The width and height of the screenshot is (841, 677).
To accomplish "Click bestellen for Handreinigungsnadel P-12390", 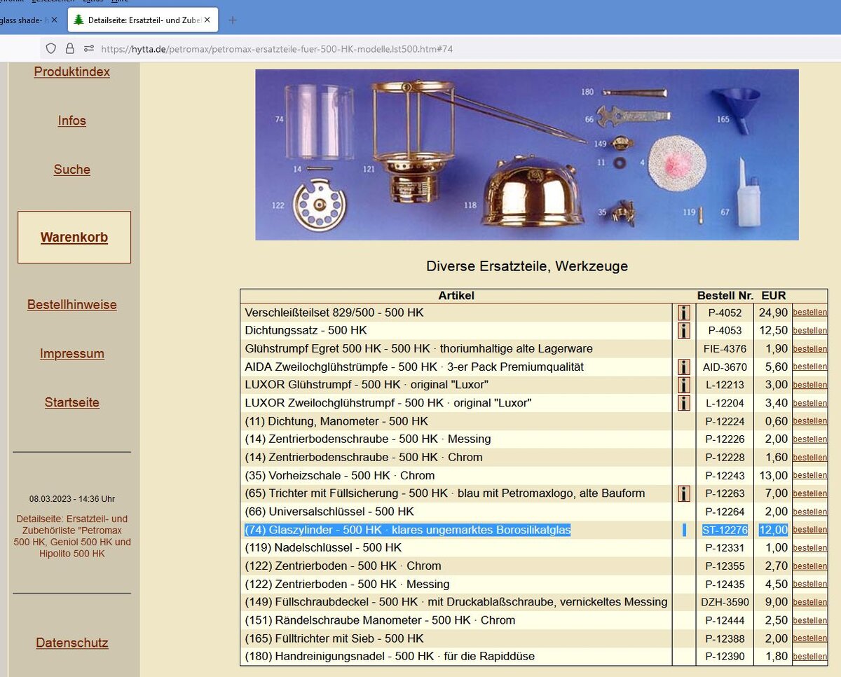I will point(809,657).
